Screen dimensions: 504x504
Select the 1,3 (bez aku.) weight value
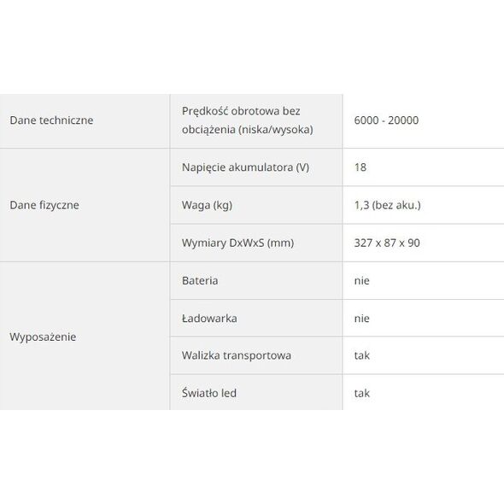[x=387, y=205]
